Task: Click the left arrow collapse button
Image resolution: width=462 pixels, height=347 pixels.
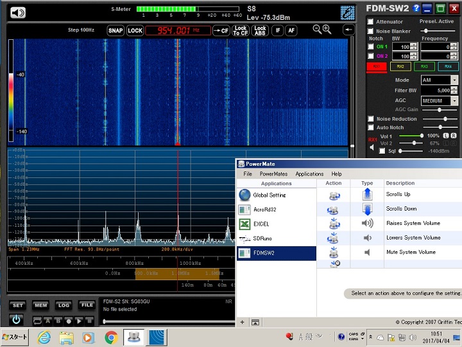Action: [348, 30]
